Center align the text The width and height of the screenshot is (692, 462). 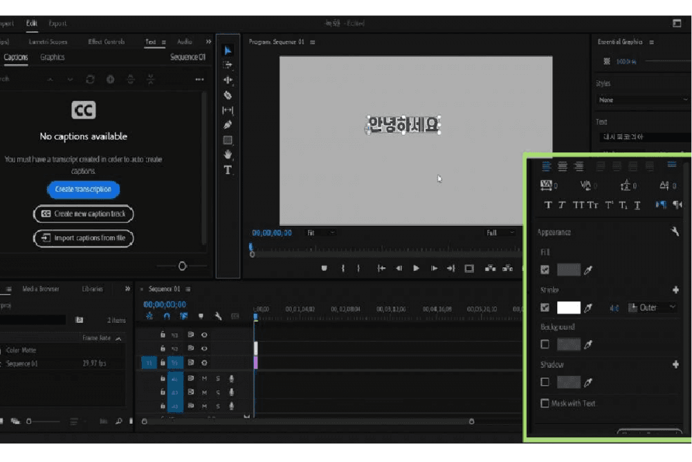click(x=562, y=166)
